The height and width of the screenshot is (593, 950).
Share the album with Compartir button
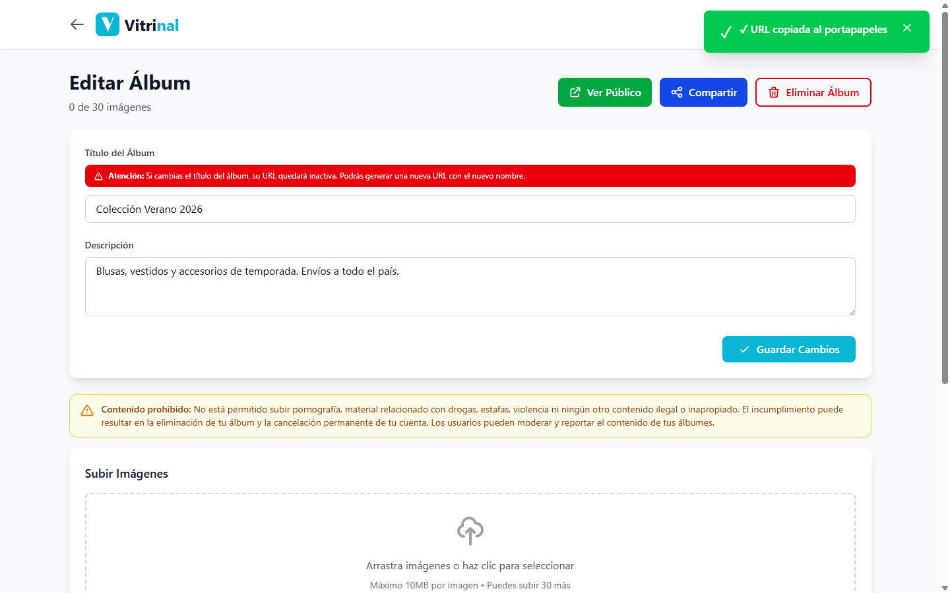click(703, 92)
